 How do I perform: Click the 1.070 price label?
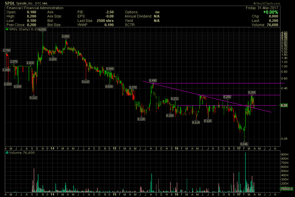pyautogui.click(x=14, y=62)
